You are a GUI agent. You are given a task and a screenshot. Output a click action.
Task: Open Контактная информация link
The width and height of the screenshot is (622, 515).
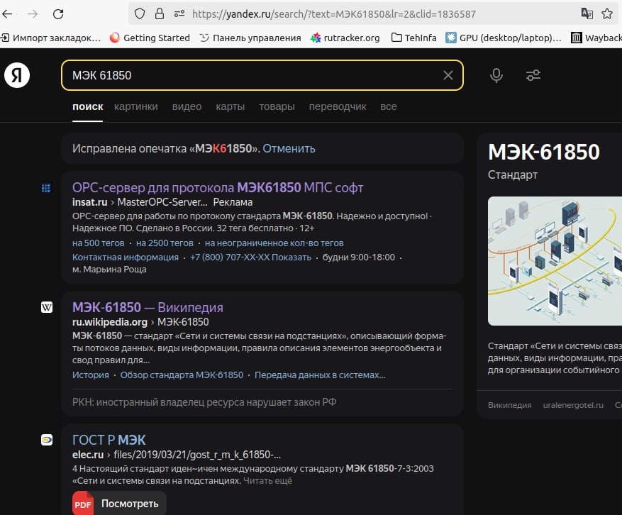(x=126, y=257)
